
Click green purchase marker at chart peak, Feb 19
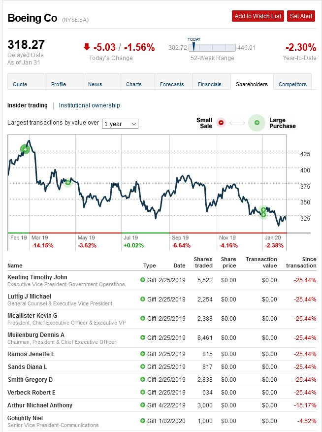[x=25, y=149]
